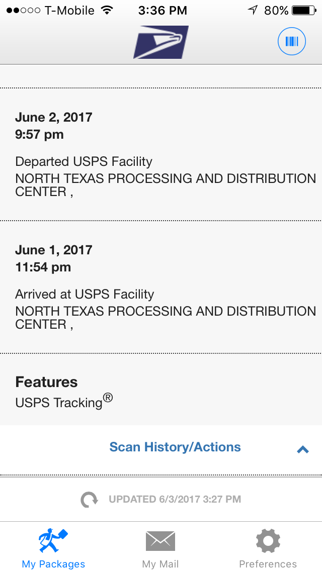Viewport: 322px width, 571px height.
Task: Tap the USPS eagle logo
Action: click(161, 42)
